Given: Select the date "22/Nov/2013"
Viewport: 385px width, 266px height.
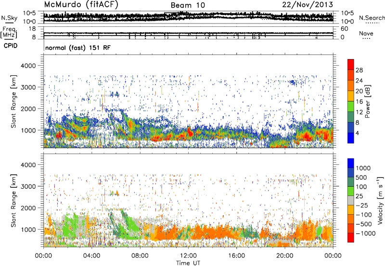Looking at the screenshot, I should tap(308, 4).
